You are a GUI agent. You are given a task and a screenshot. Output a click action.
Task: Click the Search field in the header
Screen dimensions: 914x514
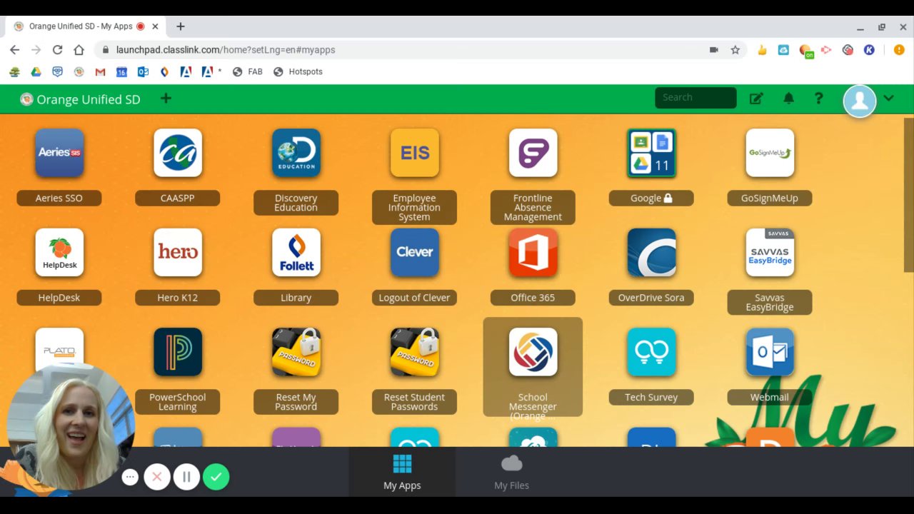coord(695,98)
